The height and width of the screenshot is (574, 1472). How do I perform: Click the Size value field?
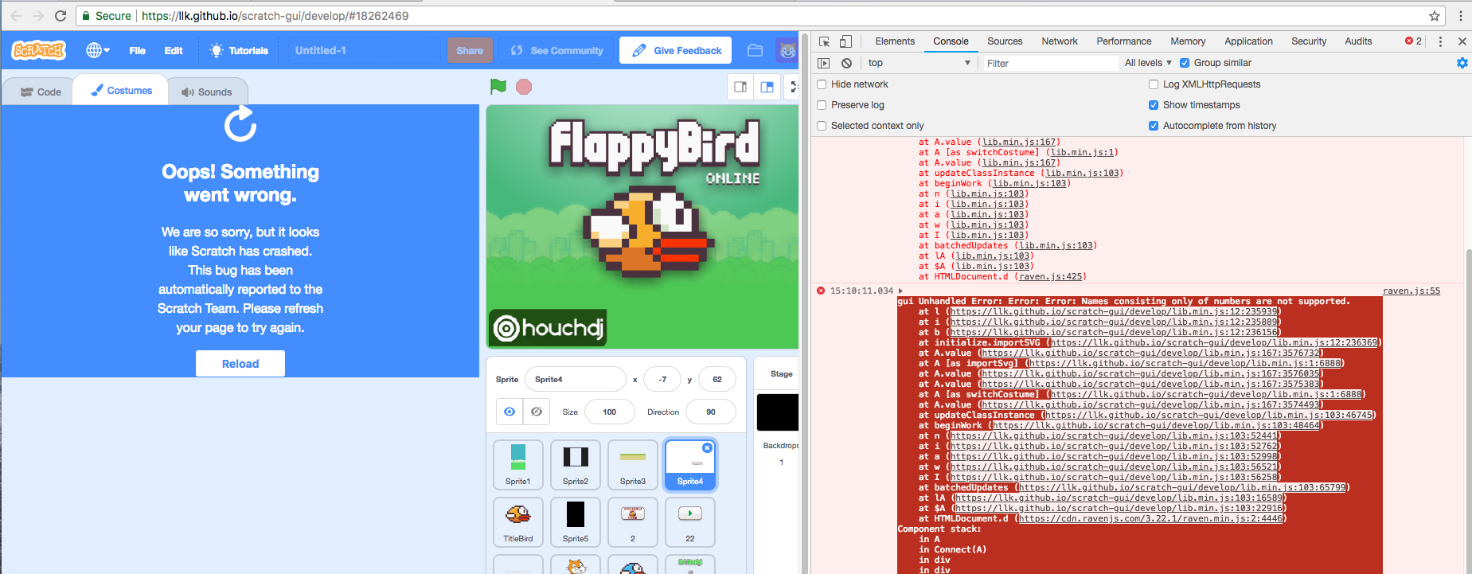(x=610, y=412)
